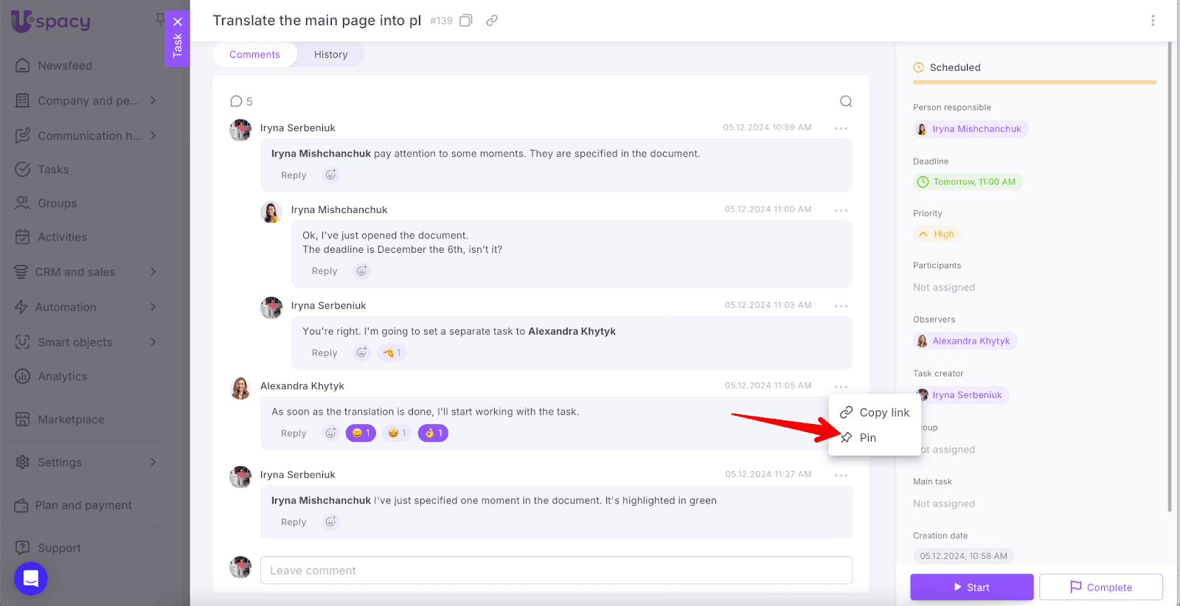Open the chat support bubble widget
Screen dimensions: 1180x606
[x=31, y=579]
